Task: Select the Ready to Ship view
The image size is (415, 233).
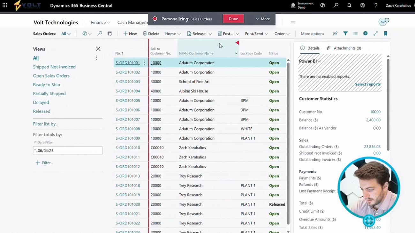Action: pos(47,84)
